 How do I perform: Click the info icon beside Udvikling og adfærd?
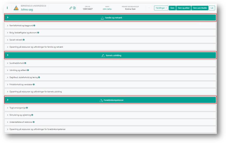(28, 70)
